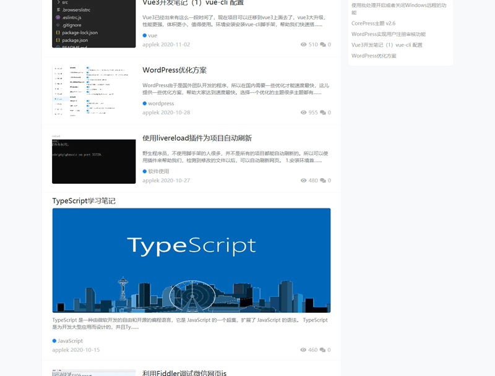
Task: Open sidebar link CorePress主题 v2.6
Action: 373,23
